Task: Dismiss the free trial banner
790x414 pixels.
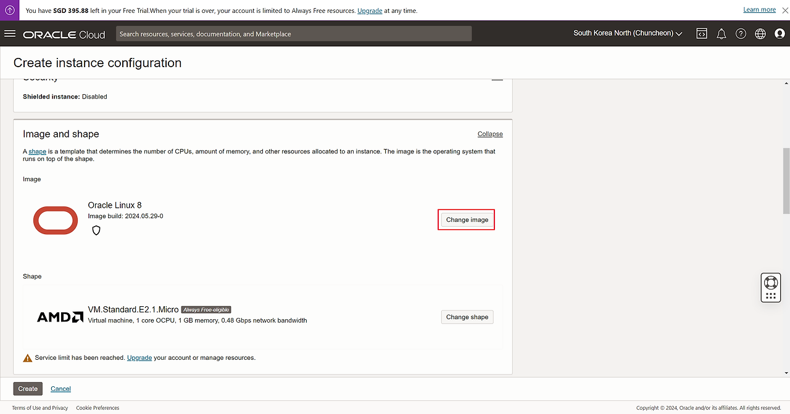Action: tap(785, 10)
